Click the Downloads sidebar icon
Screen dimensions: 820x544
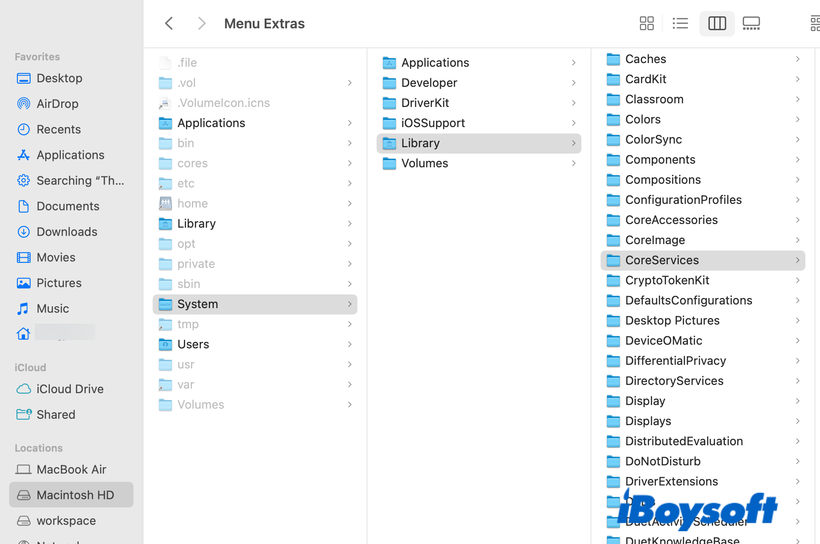(24, 232)
